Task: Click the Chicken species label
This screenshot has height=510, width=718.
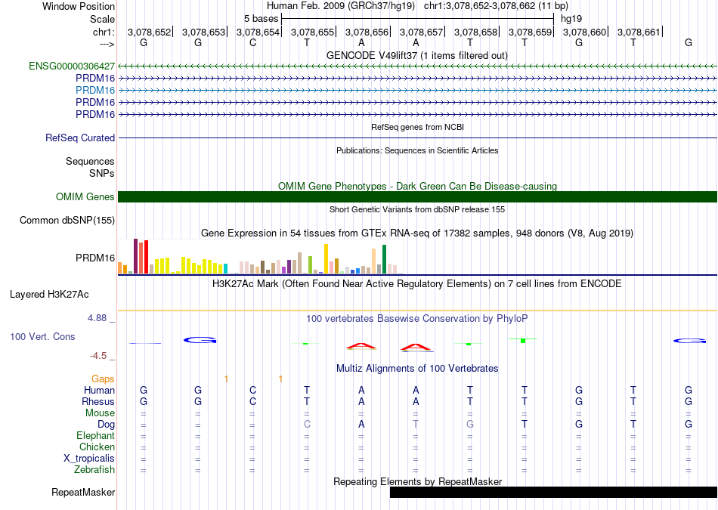Action: click(x=97, y=447)
